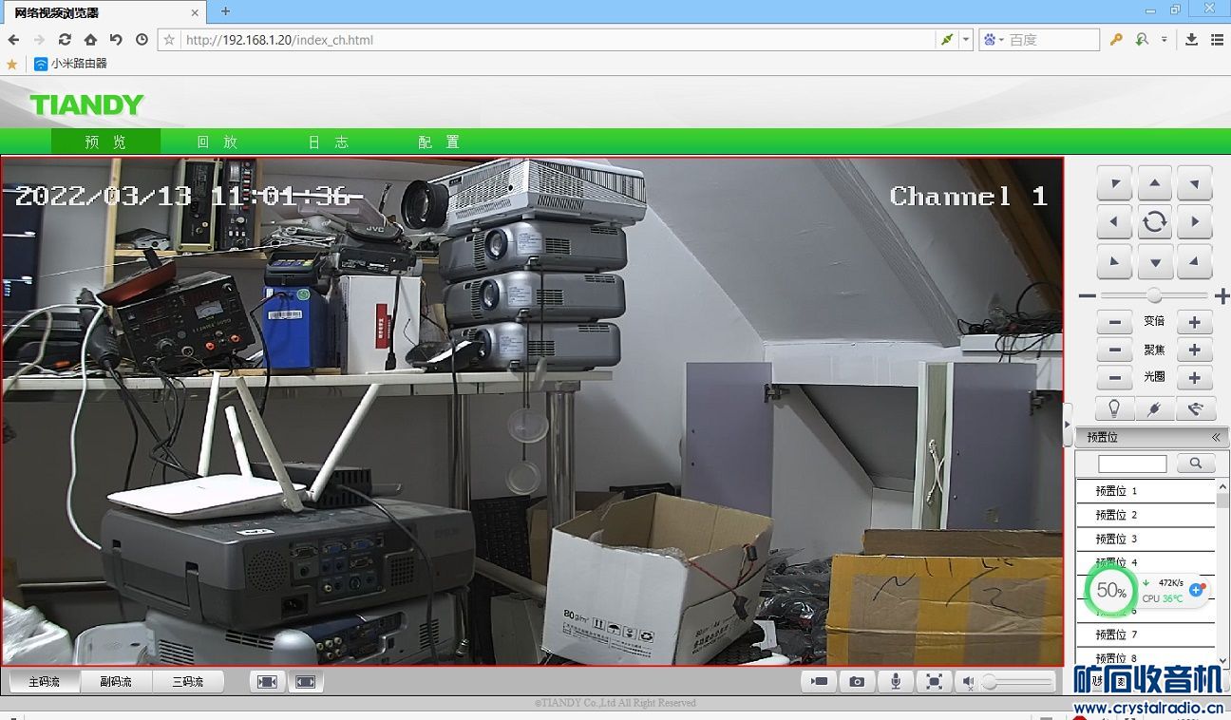Click the preset search input field
Image resolution: width=1231 pixels, height=720 pixels.
tap(1132, 464)
